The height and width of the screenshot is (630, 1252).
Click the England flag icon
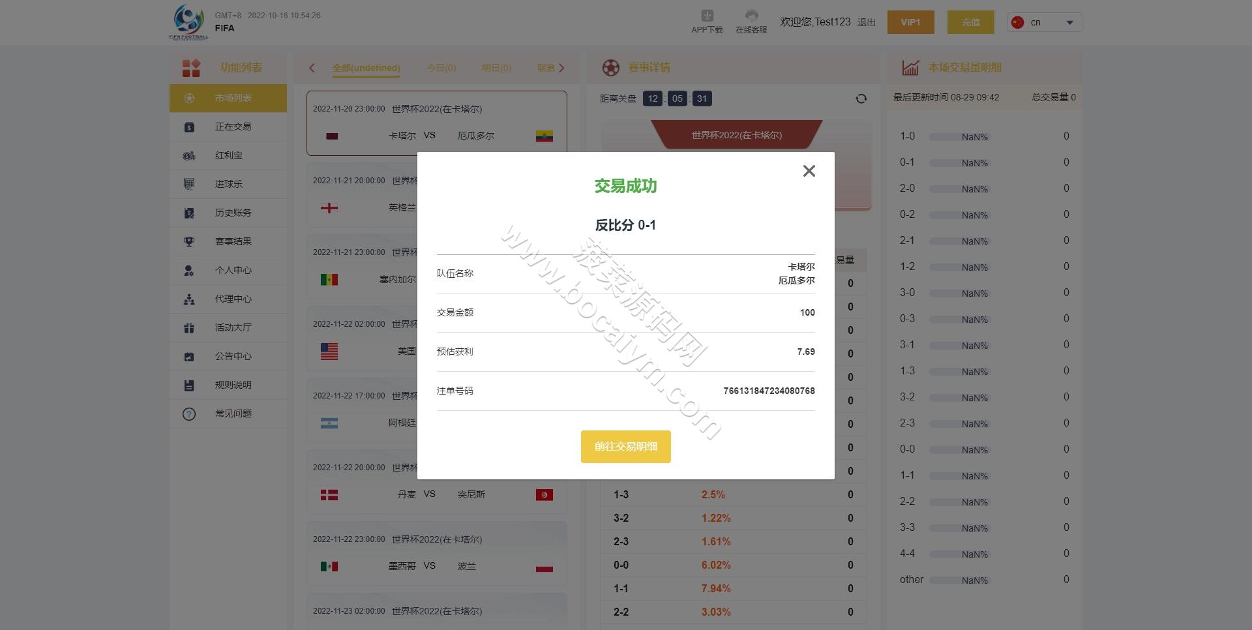click(x=329, y=208)
